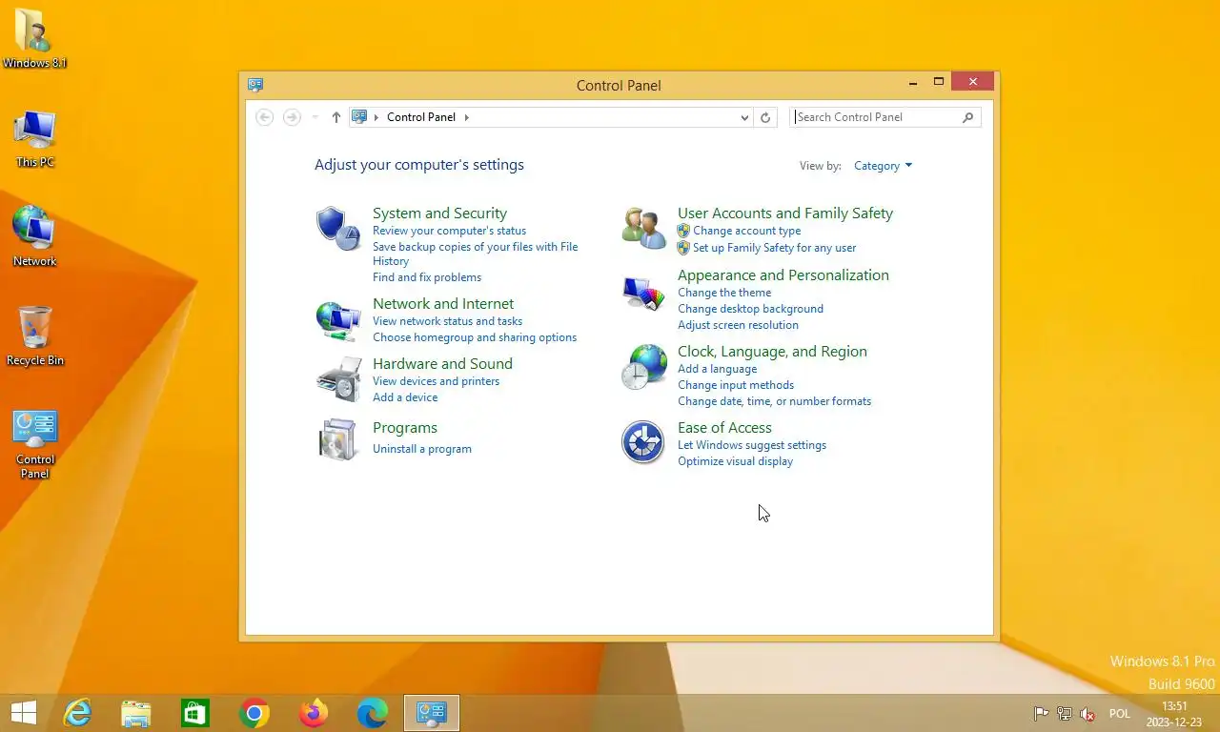Open Network and Internet category
Screen dimensions: 1220x732
(443, 304)
